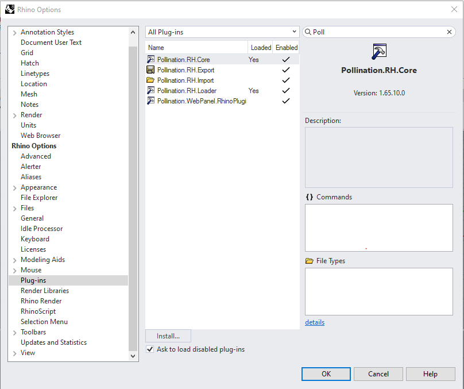
Task: Select Render Libraries in options tree
Action: (x=45, y=291)
